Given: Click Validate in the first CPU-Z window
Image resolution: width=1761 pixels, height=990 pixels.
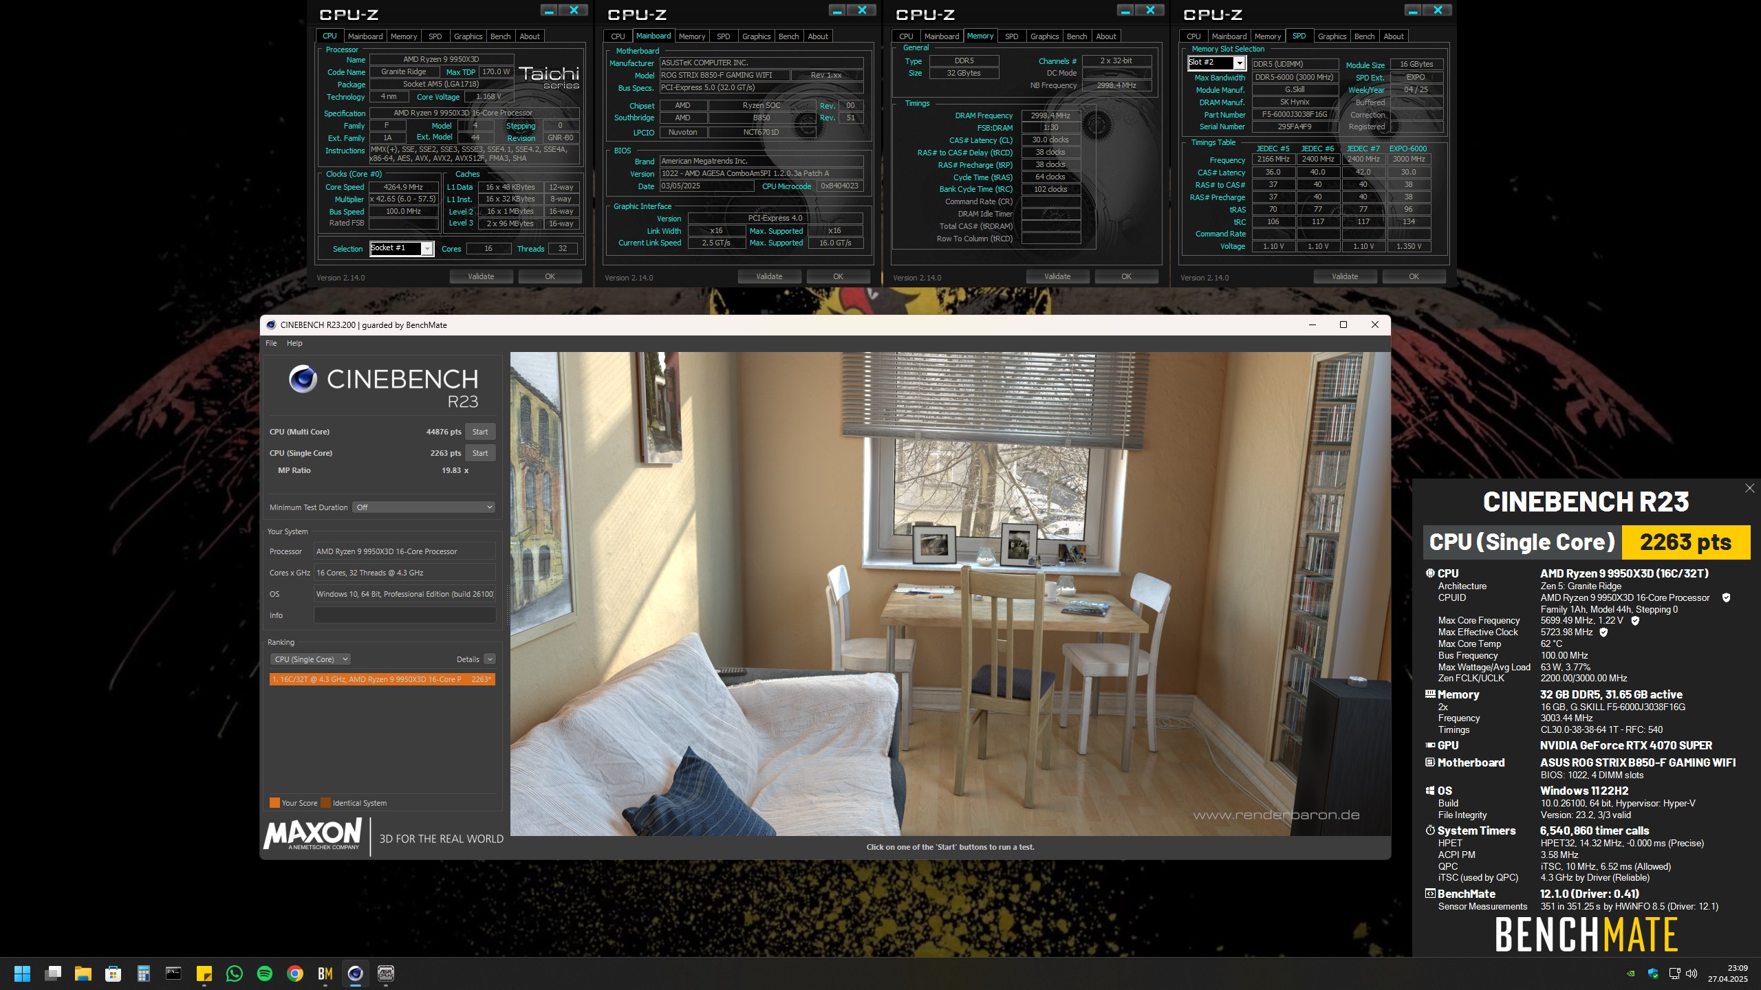Looking at the screenshot, I should click(x=481, y=276).
